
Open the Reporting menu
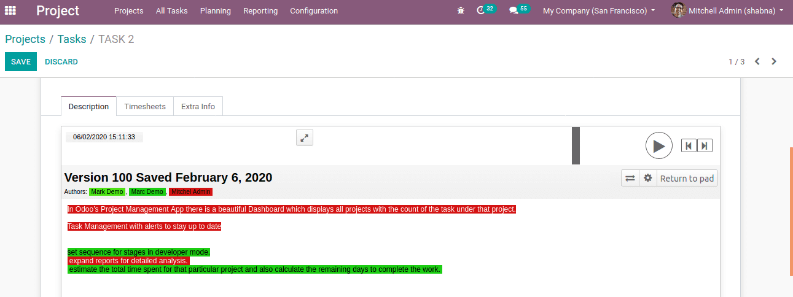point(260,11)
